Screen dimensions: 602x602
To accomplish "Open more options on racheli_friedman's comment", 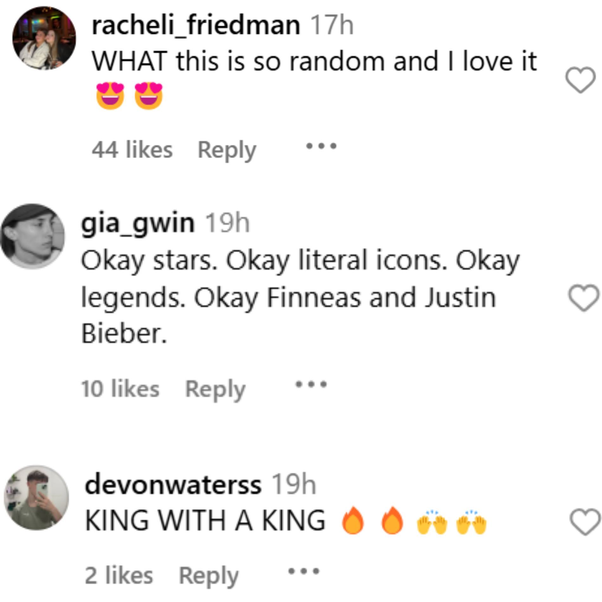I will [321, 146].
